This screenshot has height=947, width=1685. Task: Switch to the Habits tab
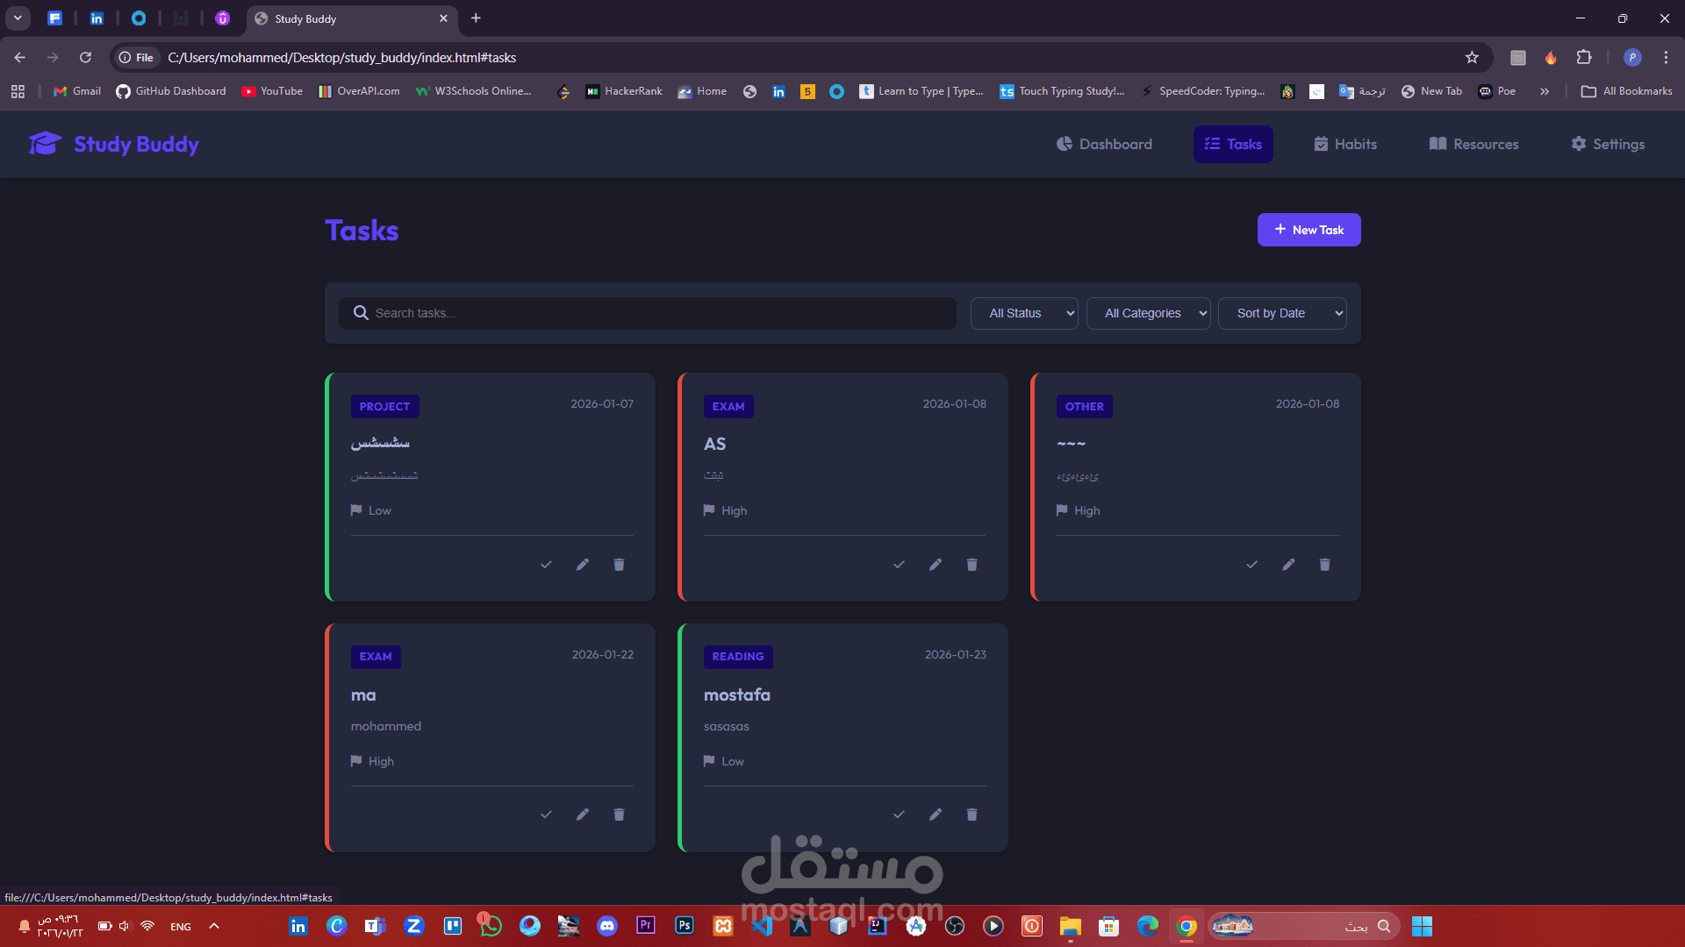pyautogui.click(x=1345, y=144)
